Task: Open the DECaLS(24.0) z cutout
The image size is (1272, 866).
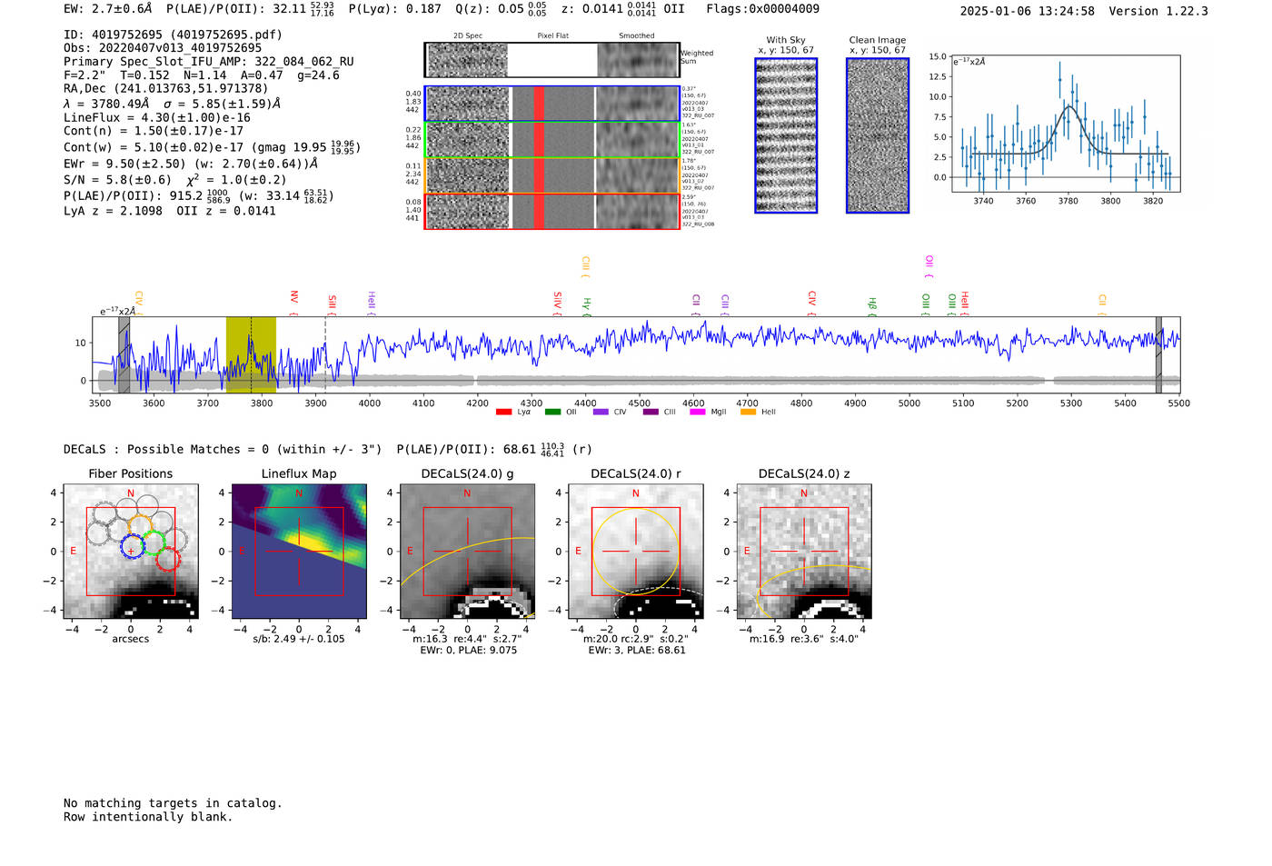Action: 803,552
